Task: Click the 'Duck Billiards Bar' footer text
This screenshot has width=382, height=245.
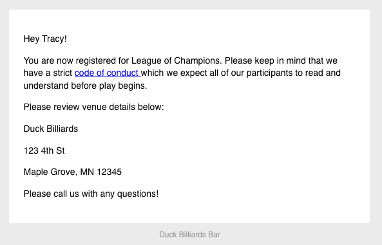Action: pos(190,235)
